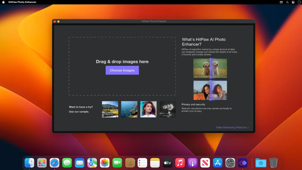The height and width of the screenshot is (170, 302).
Task: Open FaceTime from the Dock
Action: (x=117, y=163)
